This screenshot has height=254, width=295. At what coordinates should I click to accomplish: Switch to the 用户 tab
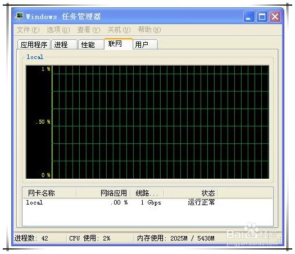point(145,44)
